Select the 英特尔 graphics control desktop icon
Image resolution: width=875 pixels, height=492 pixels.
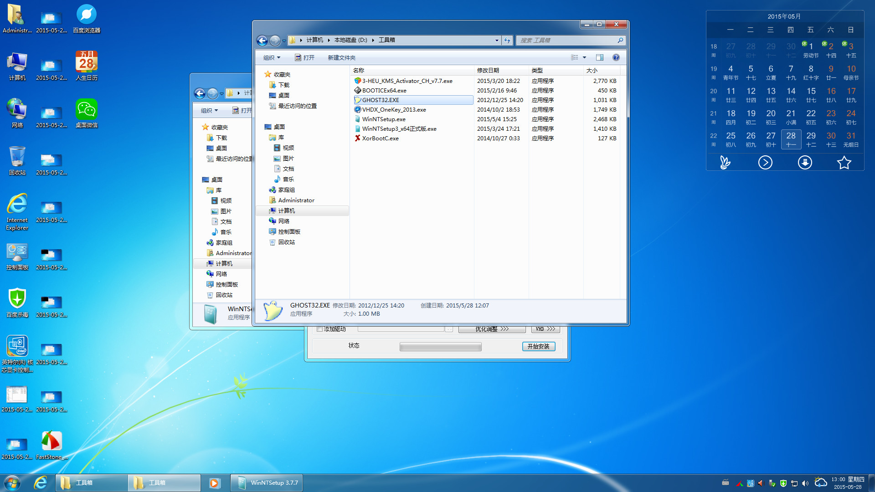(17, 354)
